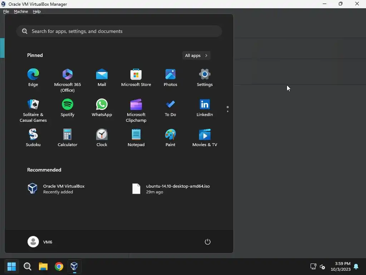This screenshot has width=366, height=275.
Task: Switch to VirtualBox taskbar icon
Action: [74, 266]
